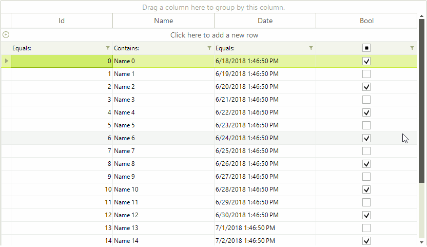Image resolution: width=427 pixels, height=247 pixels.
Task: Check the Bool checkbox for Name 5
Action: (366, 125)
